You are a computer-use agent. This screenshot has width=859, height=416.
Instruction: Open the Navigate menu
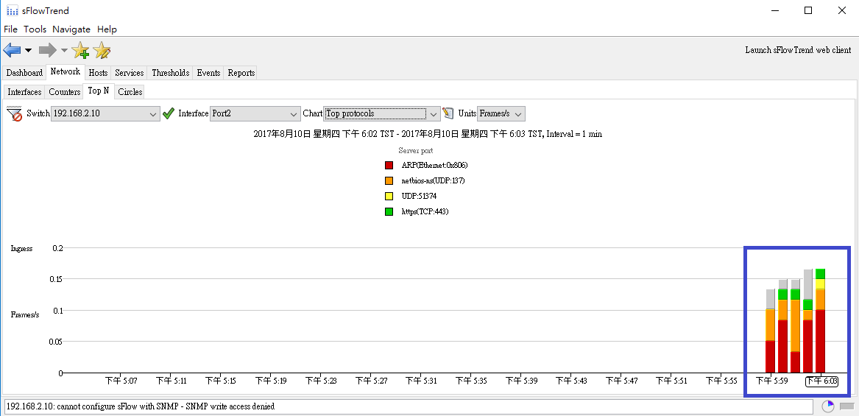(71, 29)
